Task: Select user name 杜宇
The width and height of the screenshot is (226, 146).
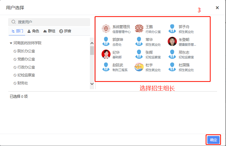Action: [149, 65]
